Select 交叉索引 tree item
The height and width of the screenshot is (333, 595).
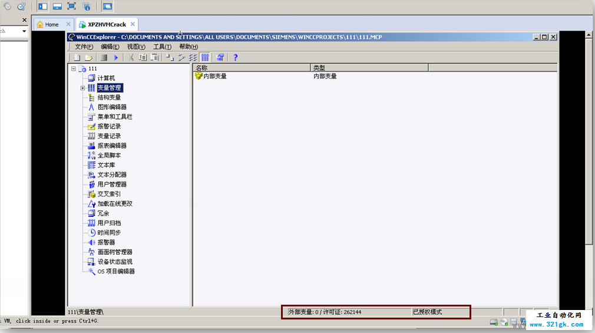110,194
